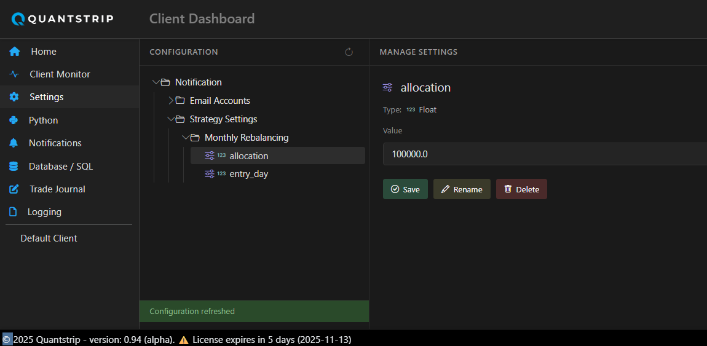Click into the Value field showing 100000.0
Image resolution: width=707 pixels, height=346 pixels.
click(545, 154)
